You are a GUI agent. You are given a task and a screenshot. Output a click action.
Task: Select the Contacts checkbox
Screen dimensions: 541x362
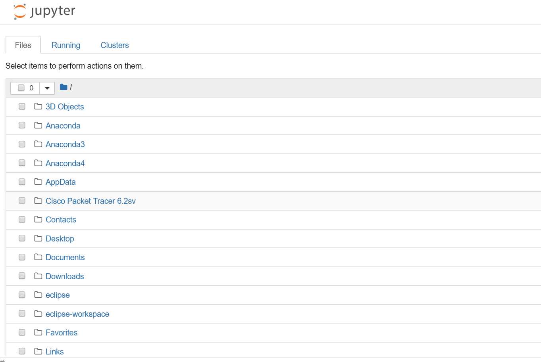pos(22,219)
